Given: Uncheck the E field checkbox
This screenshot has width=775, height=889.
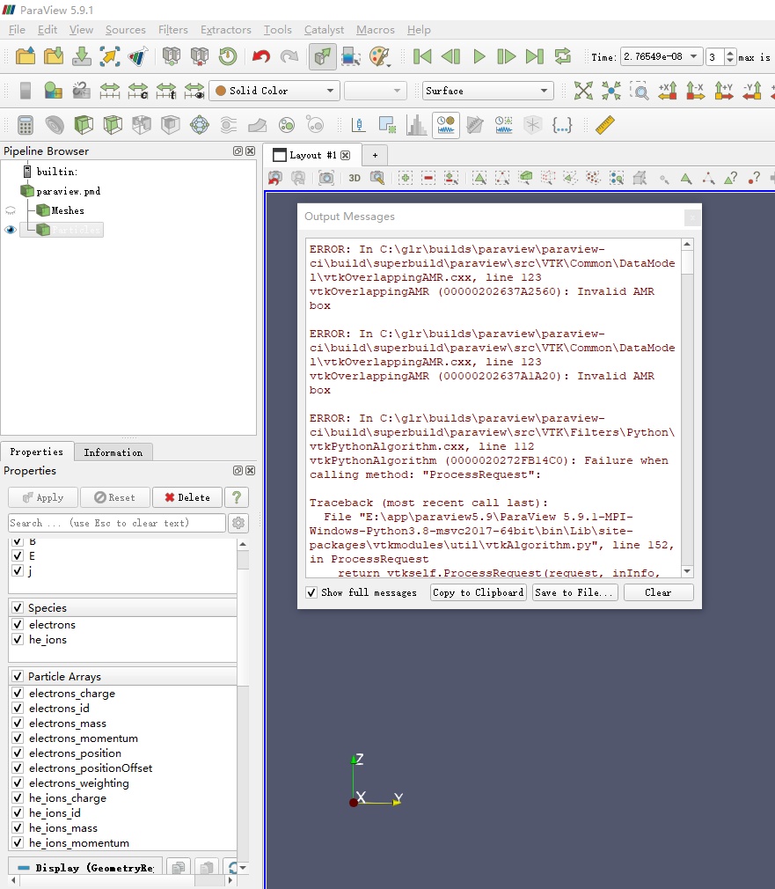Looking at the screenshot, I should click(x=18, y=555).
